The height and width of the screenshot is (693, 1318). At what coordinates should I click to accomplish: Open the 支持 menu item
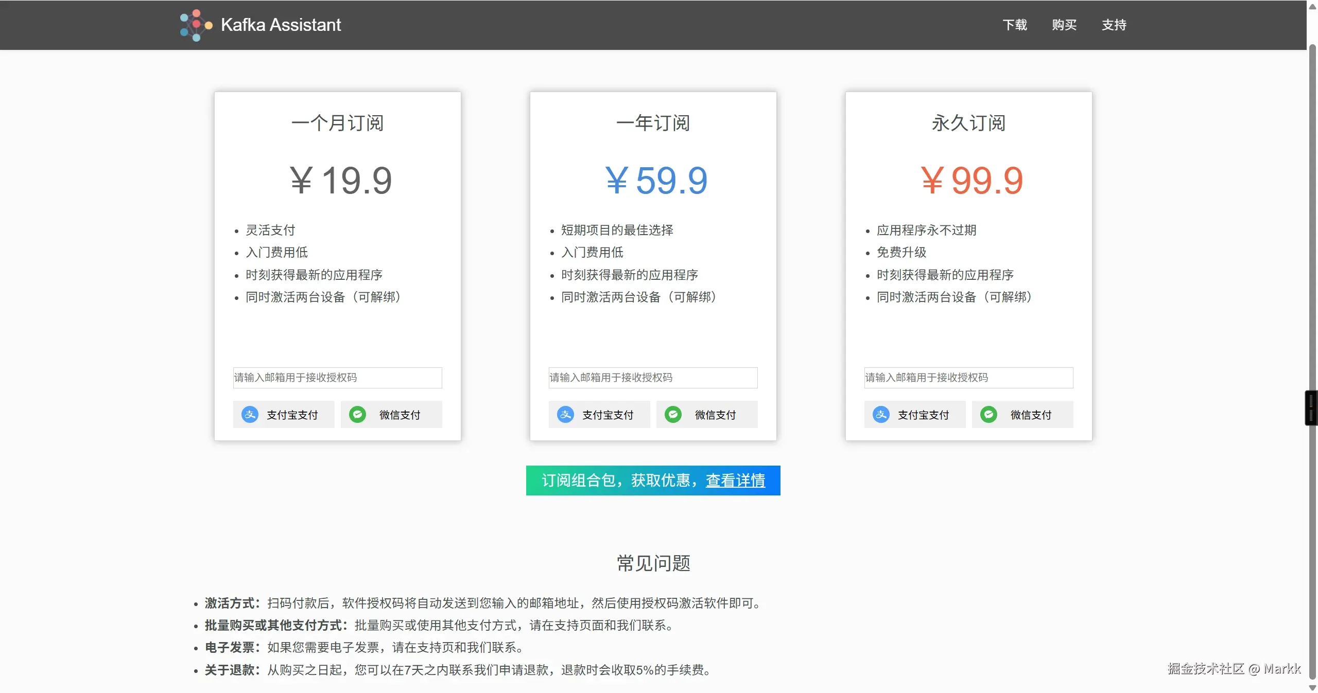1114,25
